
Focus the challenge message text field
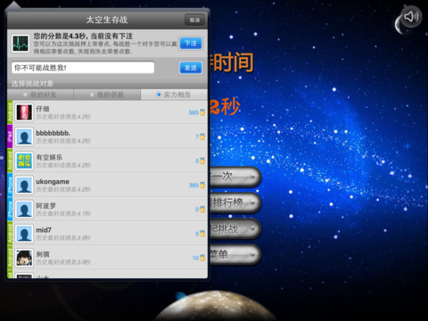click(83, 68)
